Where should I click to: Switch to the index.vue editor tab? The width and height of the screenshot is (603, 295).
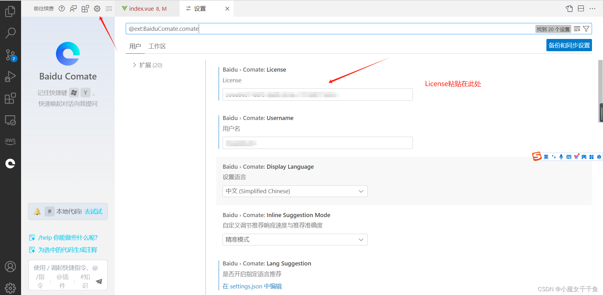point(147,8)
